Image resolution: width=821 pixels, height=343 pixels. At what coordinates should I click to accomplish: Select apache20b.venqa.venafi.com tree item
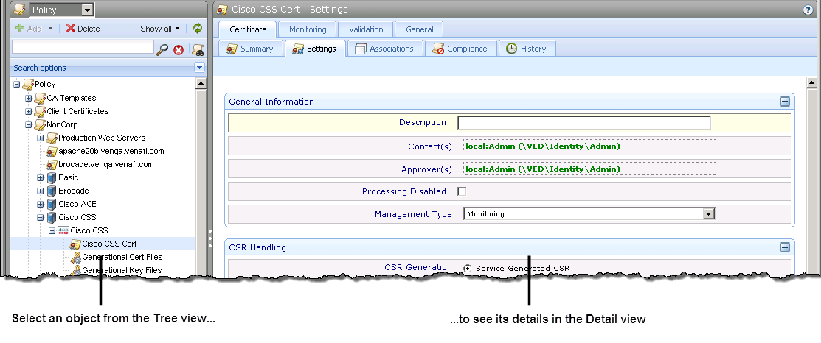point(111,152)
